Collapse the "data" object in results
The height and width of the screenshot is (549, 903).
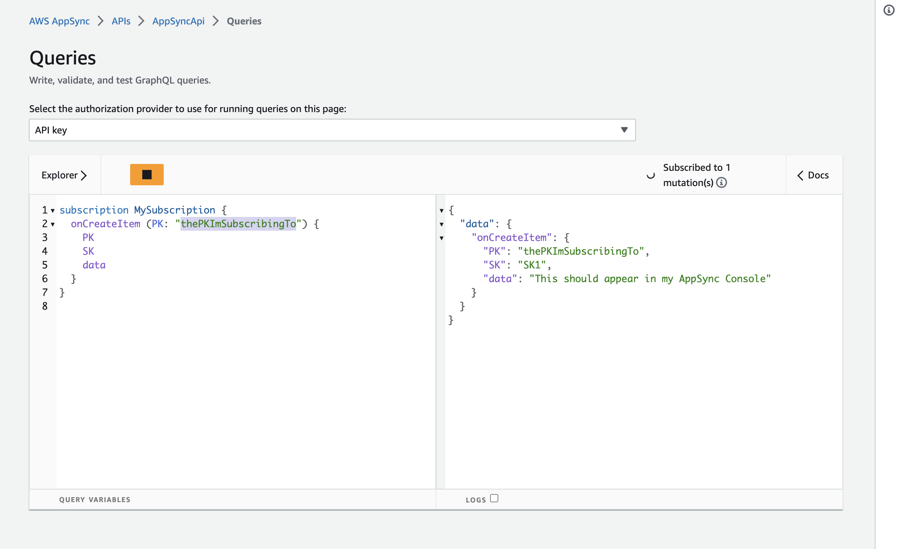click(x=442, y=224)
